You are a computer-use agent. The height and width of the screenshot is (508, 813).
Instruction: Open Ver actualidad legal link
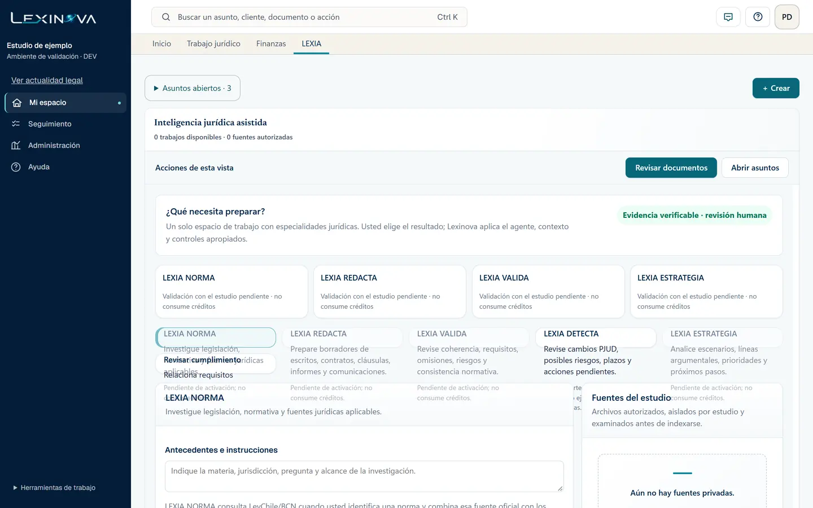pos(47,80)
